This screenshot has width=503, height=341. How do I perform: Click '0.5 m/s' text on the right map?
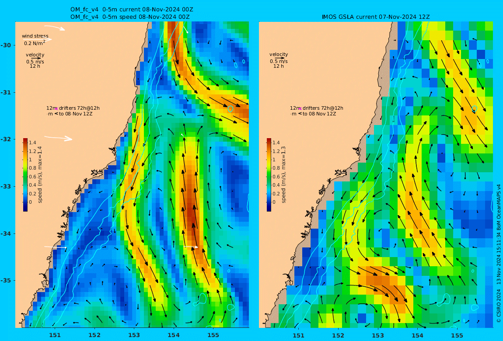click(x=279, y=61)
